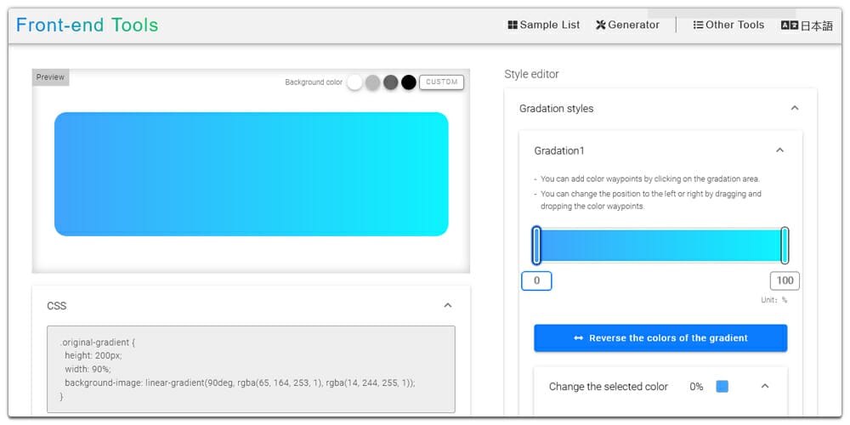
Task: Click the Other Tools list icon
Action: point(698,25)
